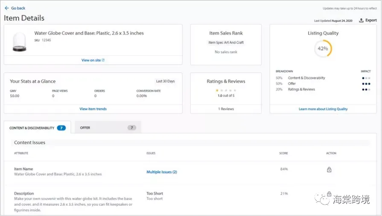Click the star rating icons

point(226,90)
